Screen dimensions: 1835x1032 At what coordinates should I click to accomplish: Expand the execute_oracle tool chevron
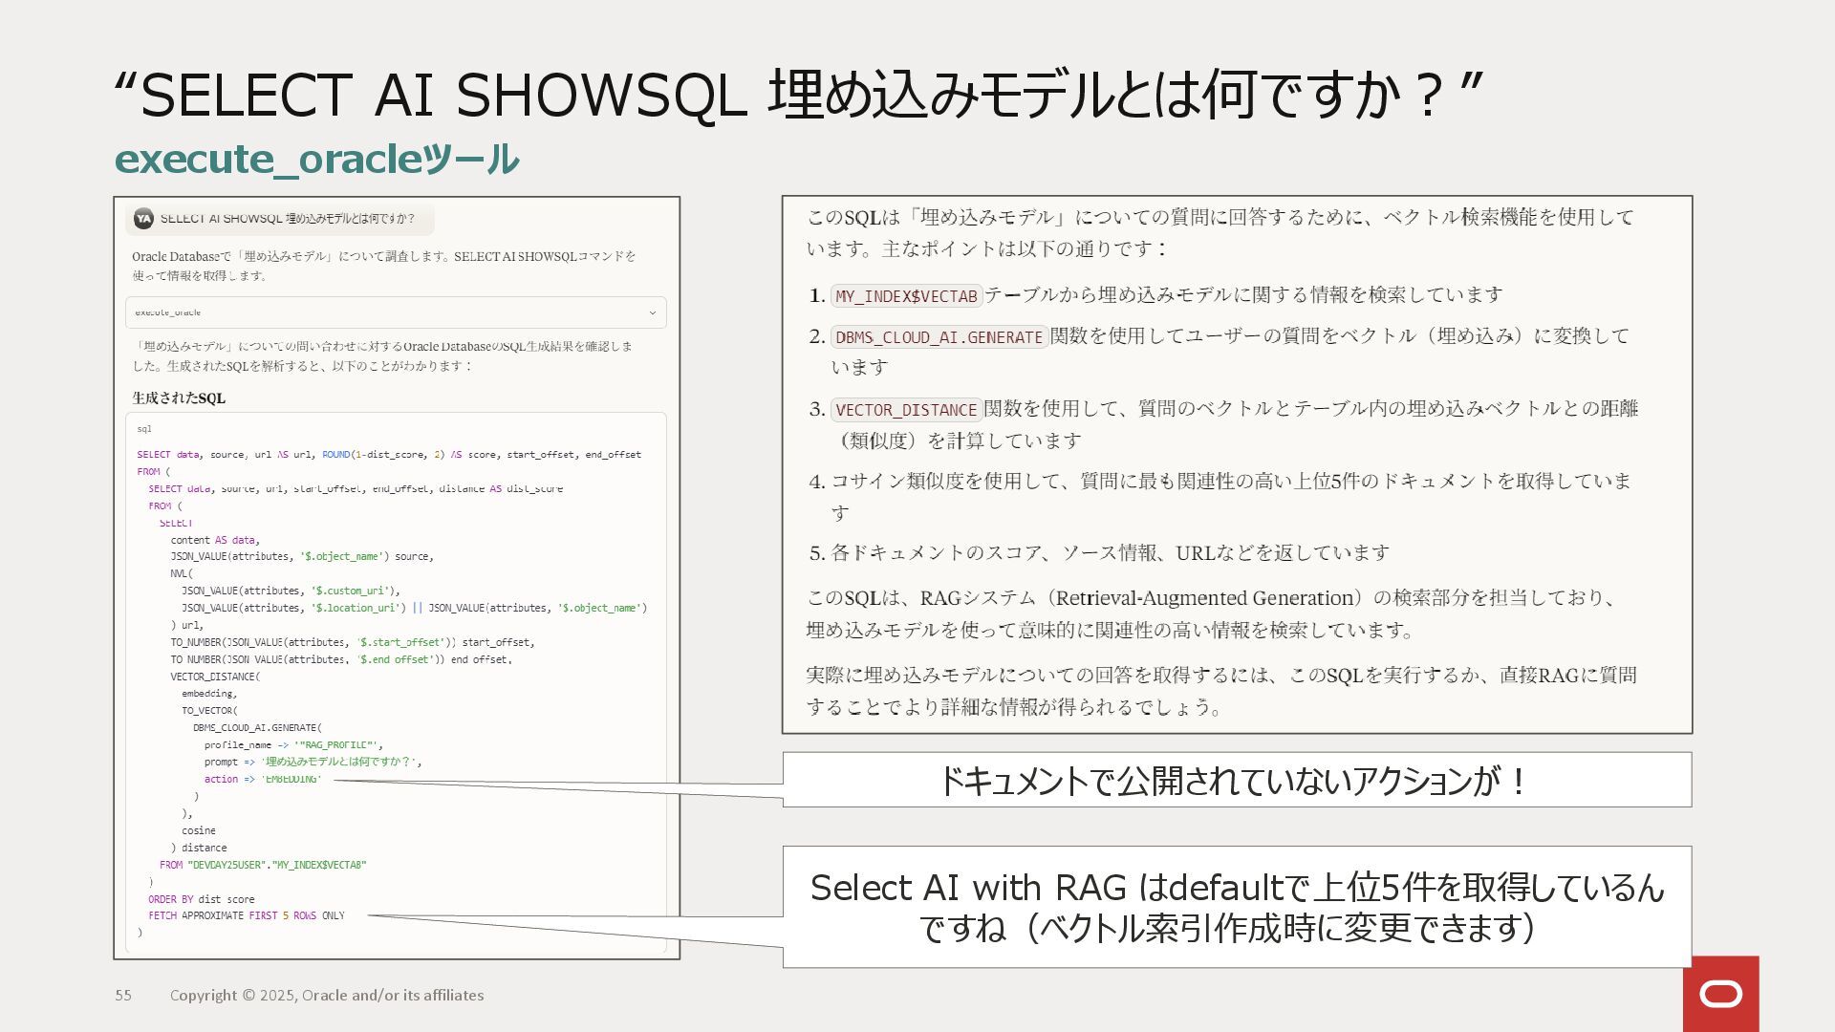(x=652, y=312)
